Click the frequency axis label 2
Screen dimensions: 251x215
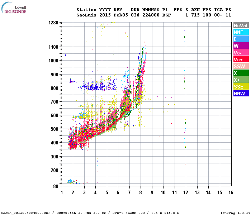click(73, 192)
